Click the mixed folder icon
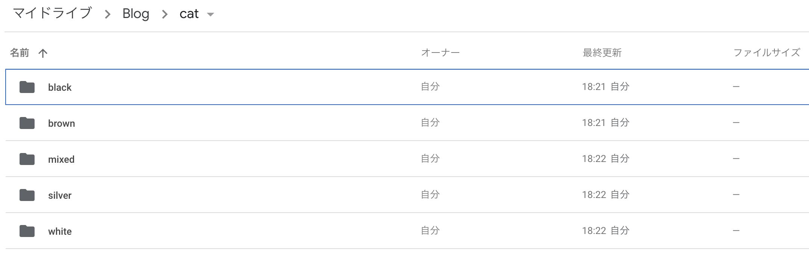Image resolution: width=809 pixels, height=276 pixels. pyautogui.click(x=27, y=159)
